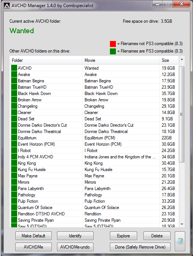Screen dimensions: 193x256
Task: Click scrollbar up arrow in folder list
Action: [x=182, y=59]
